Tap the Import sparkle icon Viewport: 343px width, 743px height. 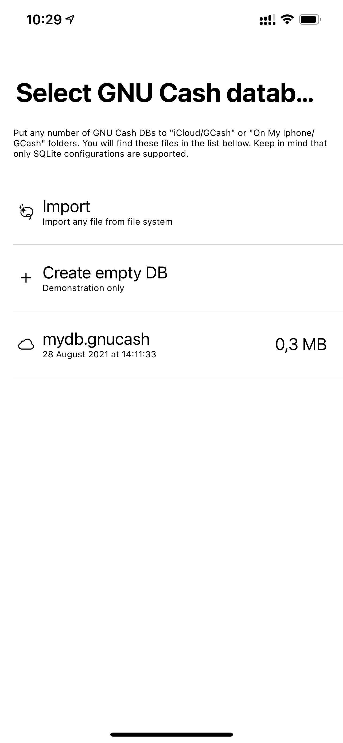point(26,212)
